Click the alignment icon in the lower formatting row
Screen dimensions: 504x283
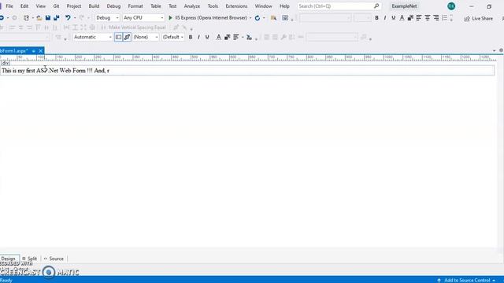pos(236,37)
